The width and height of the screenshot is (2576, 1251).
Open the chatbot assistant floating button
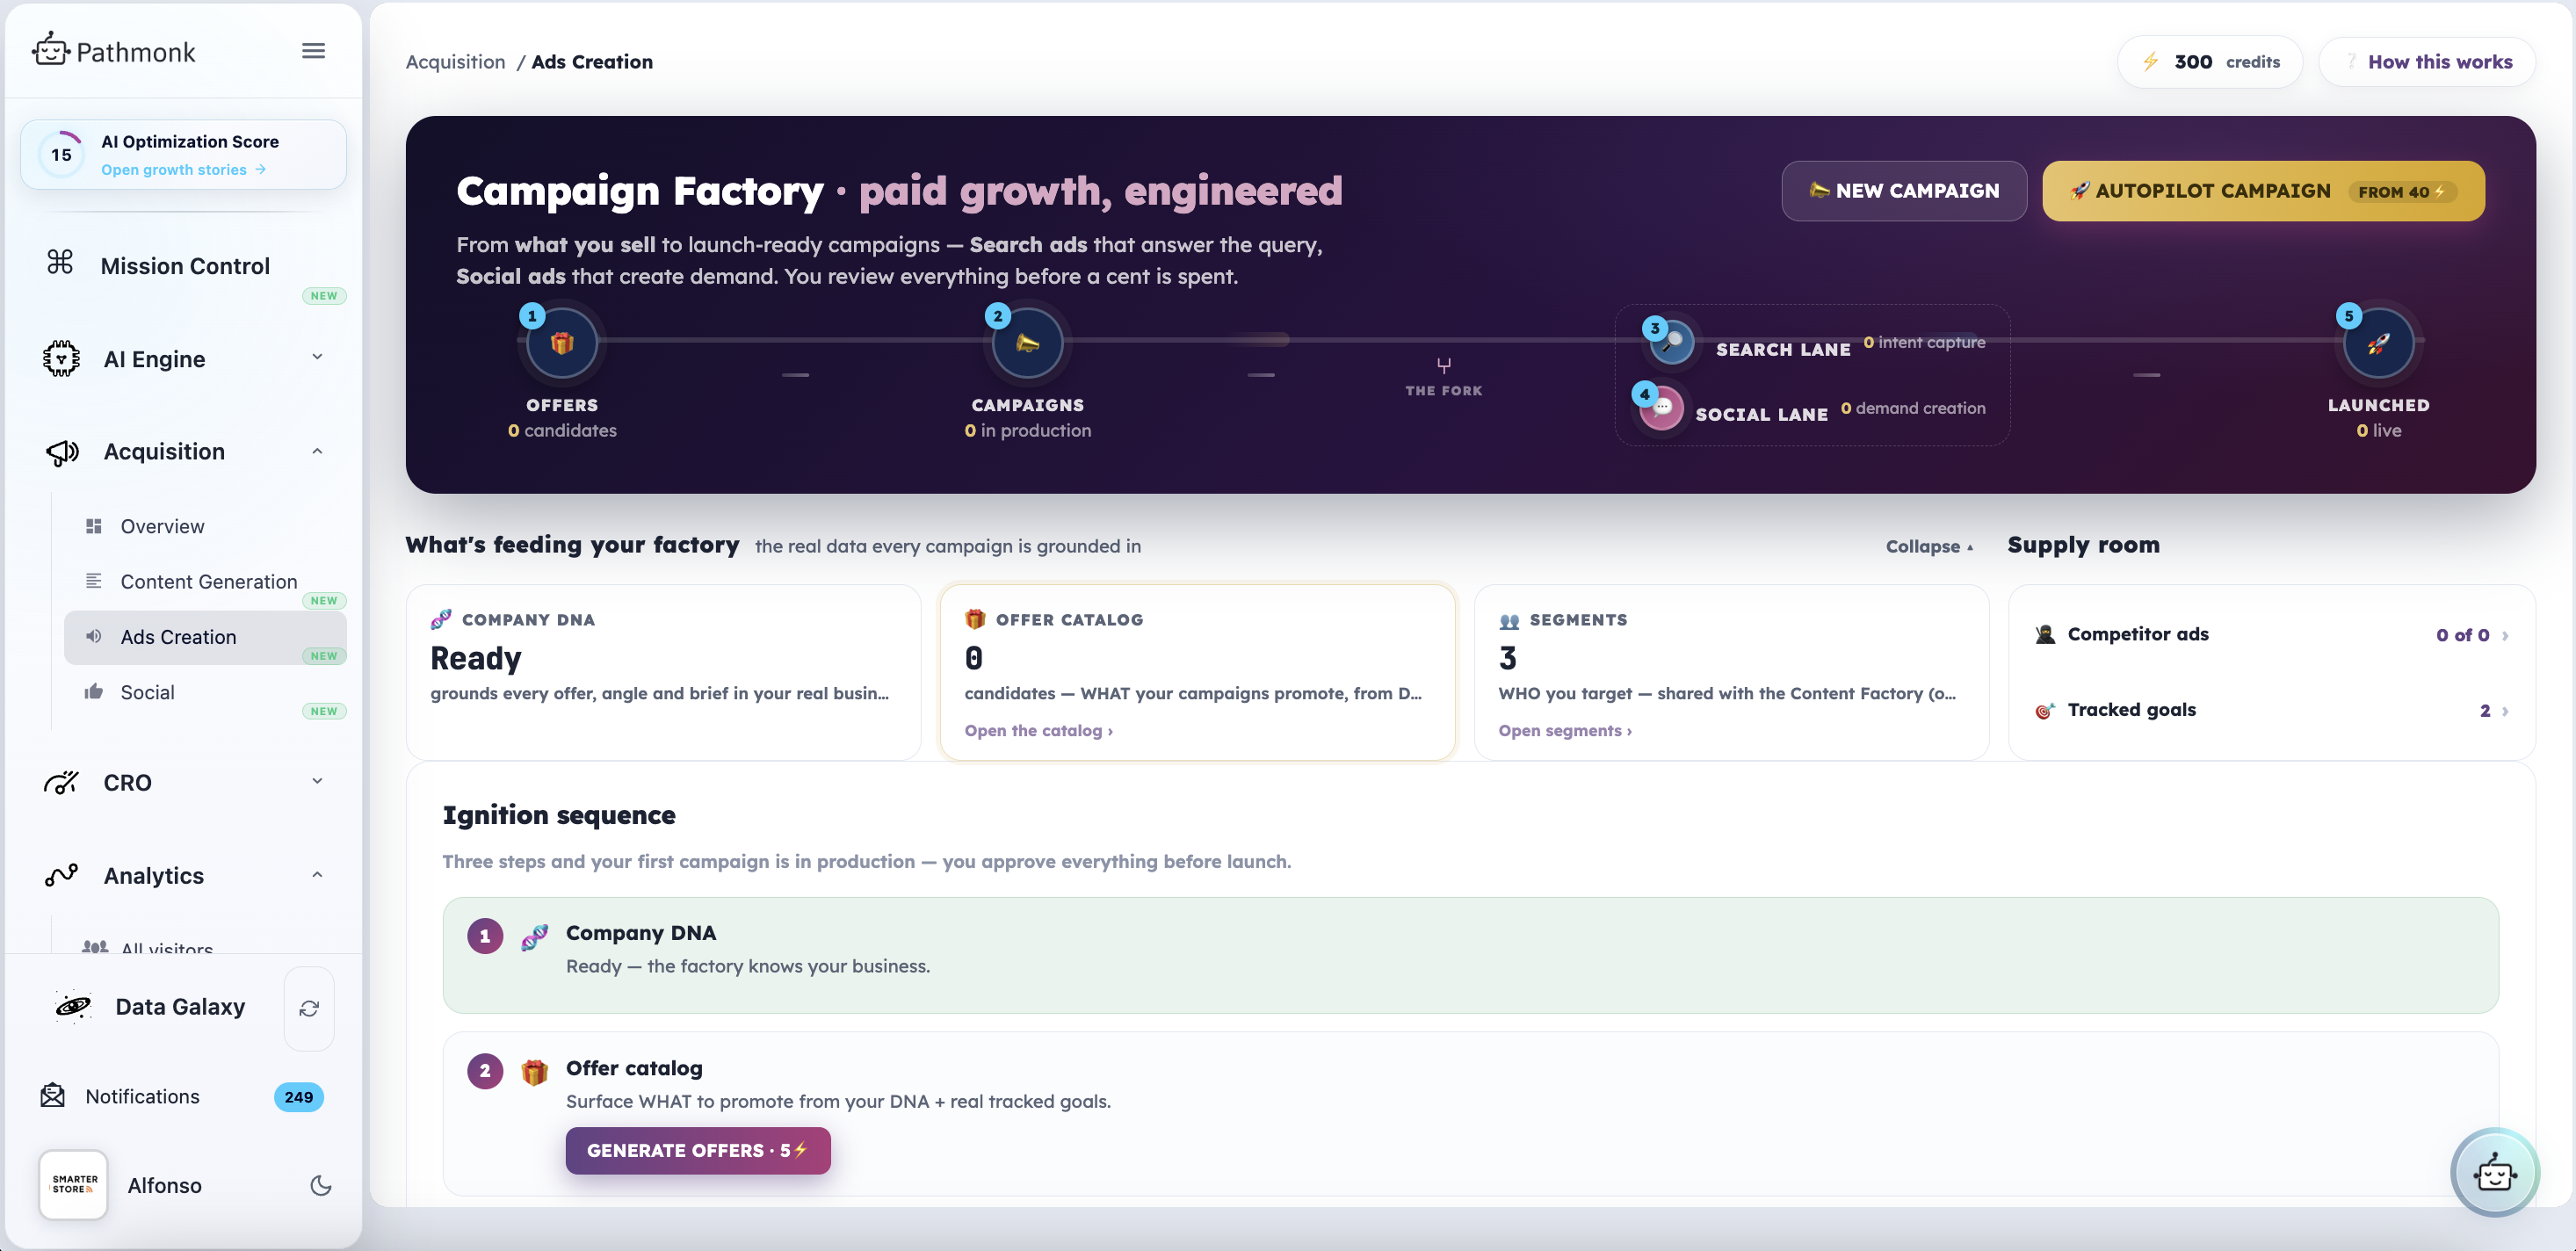point(2494,1173)
